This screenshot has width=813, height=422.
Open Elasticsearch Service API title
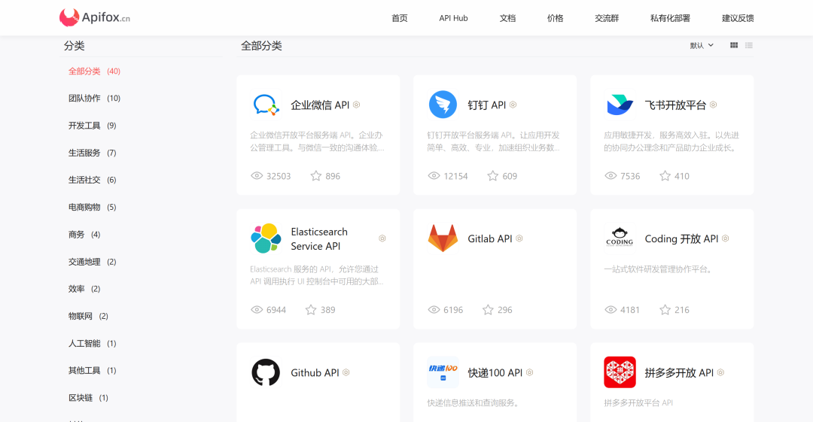(x=319, y=239)
